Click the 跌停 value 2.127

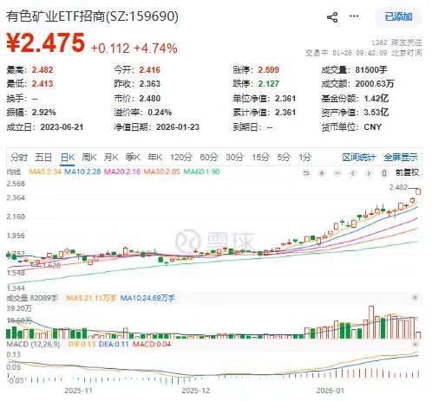269,84
